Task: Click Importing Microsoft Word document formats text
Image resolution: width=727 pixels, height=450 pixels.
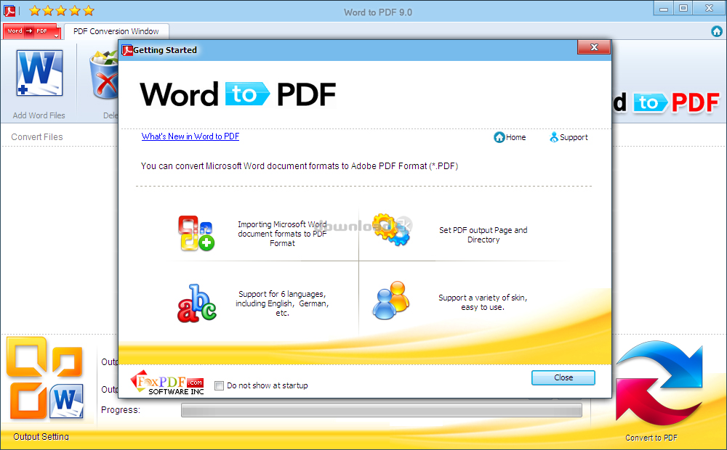Action: (282, 233)
